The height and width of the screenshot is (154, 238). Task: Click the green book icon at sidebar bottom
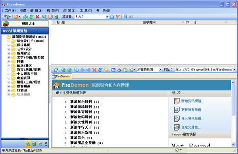pyautogui.click(x=34, y=144)
